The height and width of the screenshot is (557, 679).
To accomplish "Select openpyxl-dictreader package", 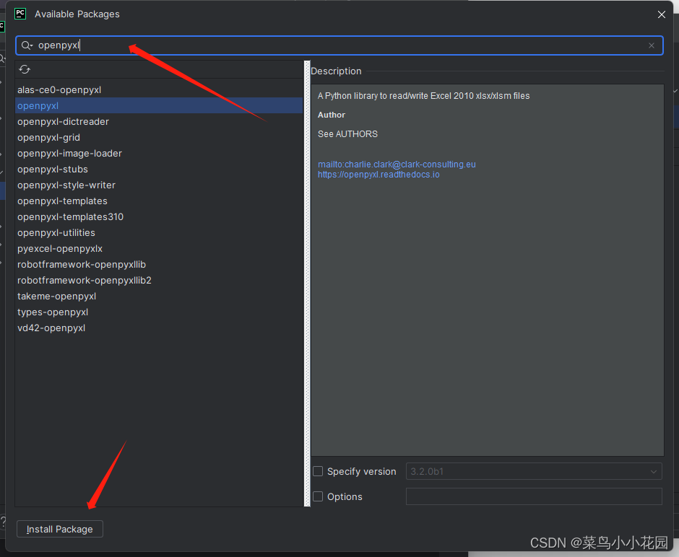I will pyautogui.click(x=159, y=121).
